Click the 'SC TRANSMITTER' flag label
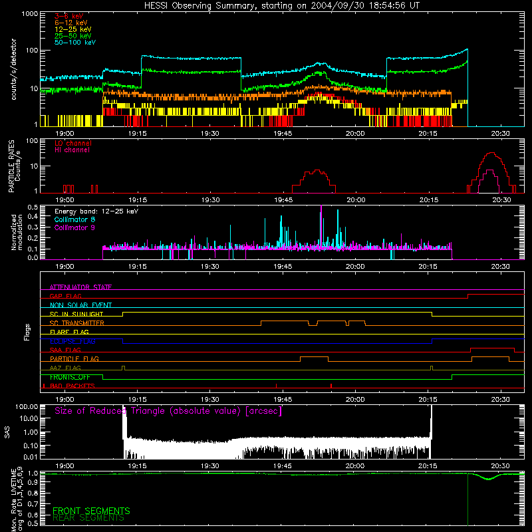This screenshot has height=532, width=532. (x=77, y=323)
